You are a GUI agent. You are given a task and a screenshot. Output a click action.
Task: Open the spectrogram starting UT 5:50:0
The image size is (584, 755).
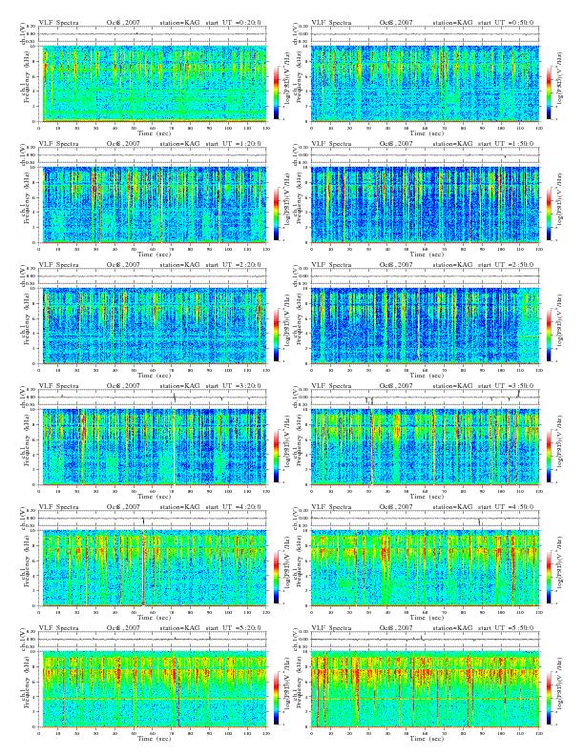[x=425, y=689]
